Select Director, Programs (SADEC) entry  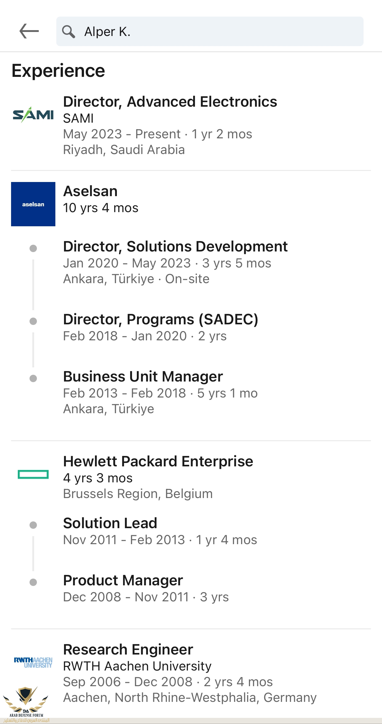pos(161,319)
